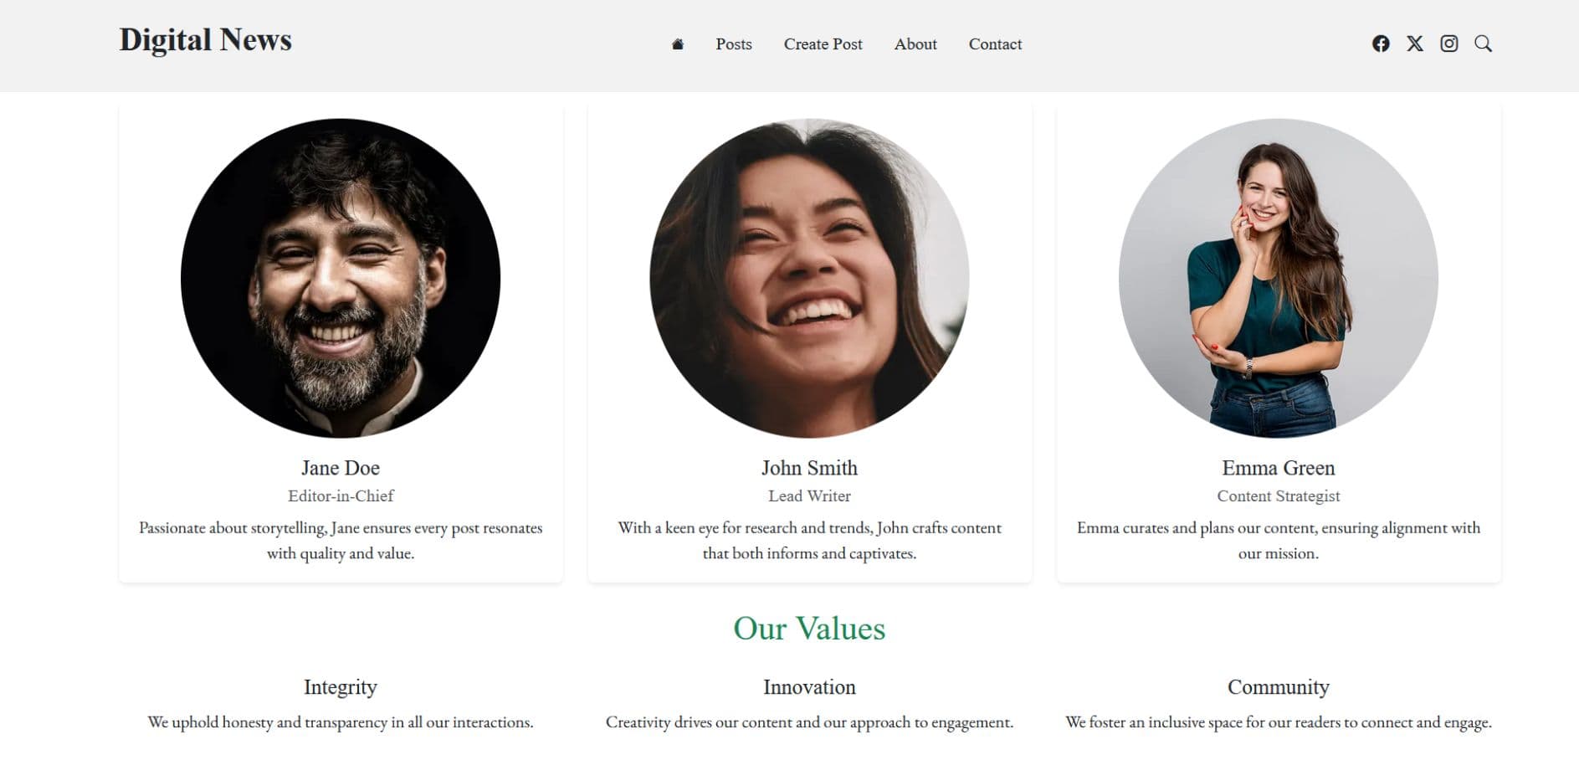Open the About page link

pyautogui.click(x=915, y=44)
